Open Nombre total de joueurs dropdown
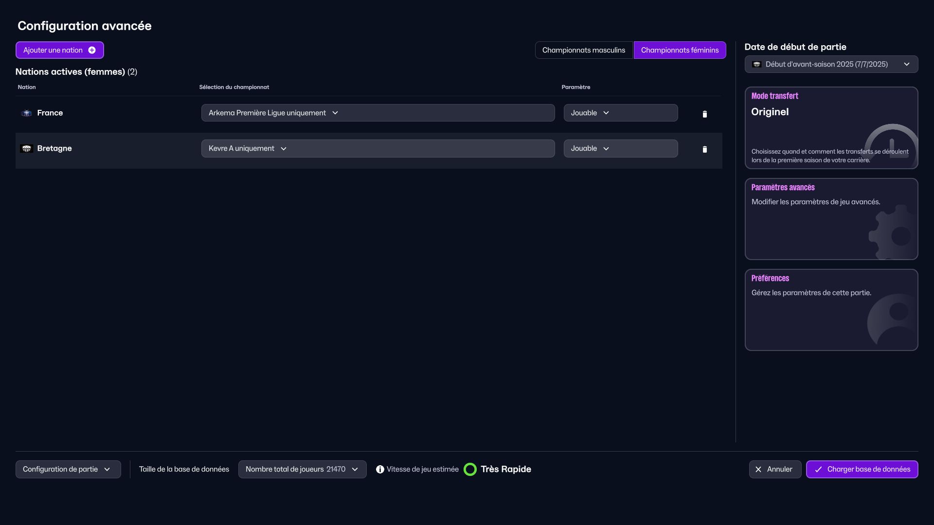This screenshot has width=934, height=525. click(302, 469)
